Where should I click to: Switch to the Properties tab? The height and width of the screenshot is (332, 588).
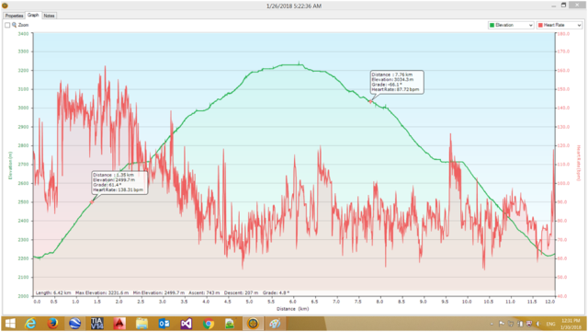point(15,16)
